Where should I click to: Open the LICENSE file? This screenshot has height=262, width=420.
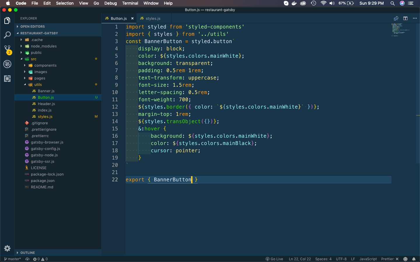pos(58,168)
